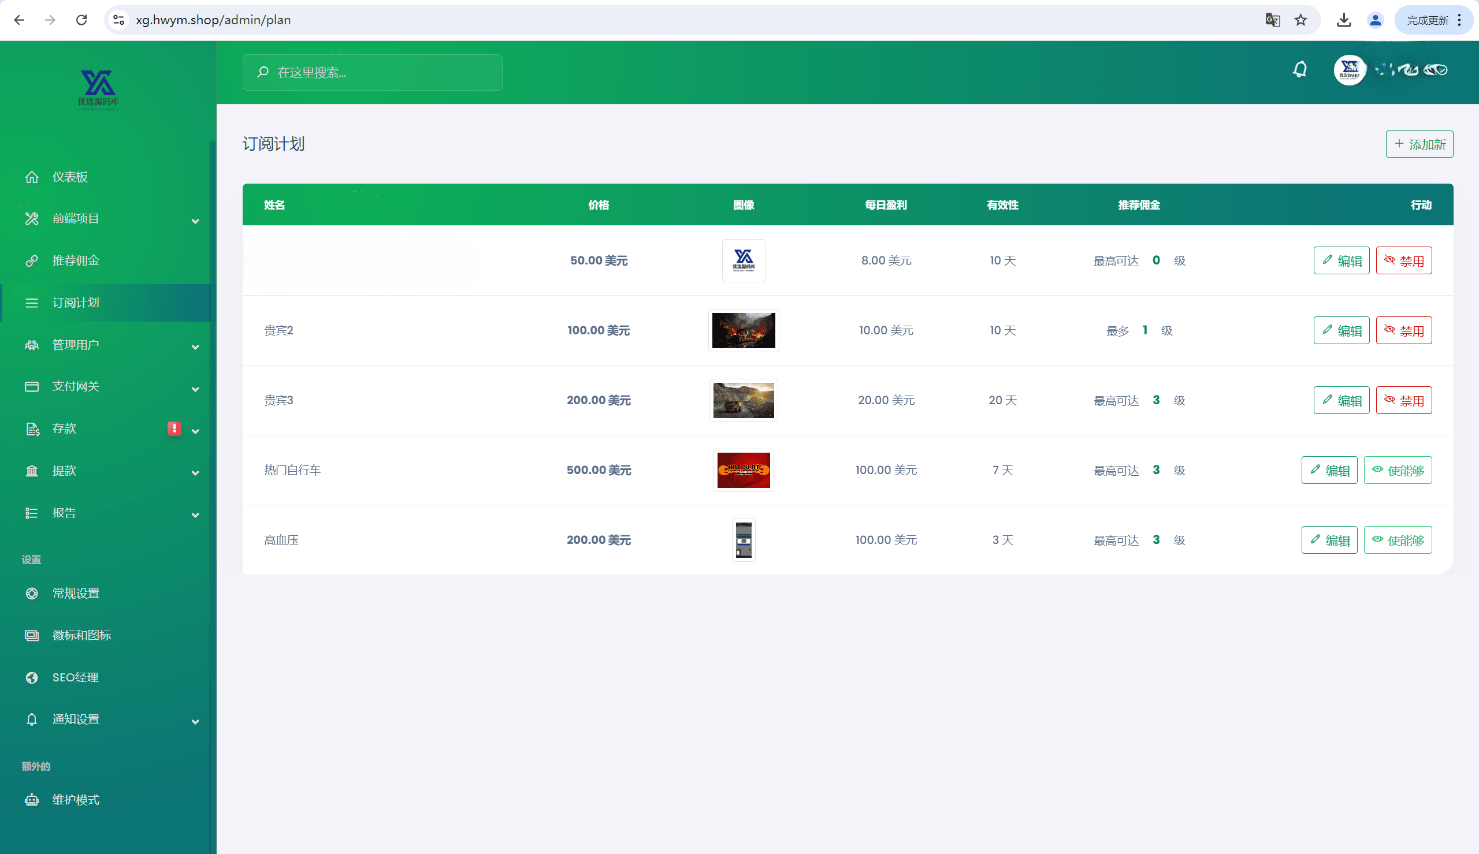Viewport: 1479px width, 854px height.
Task: Disable the 贵宾2 plan with 禁用
Action: point(1403,330)
